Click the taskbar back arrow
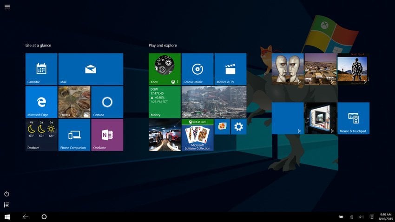The image size is (395, 222). point(26,217)
